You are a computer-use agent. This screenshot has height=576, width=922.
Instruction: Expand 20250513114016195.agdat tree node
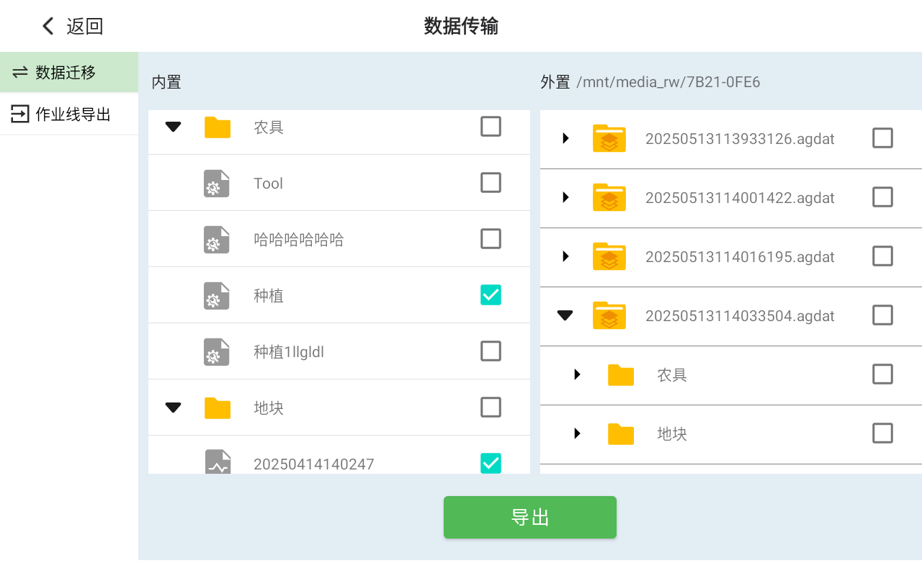click(x=565, y=256)
